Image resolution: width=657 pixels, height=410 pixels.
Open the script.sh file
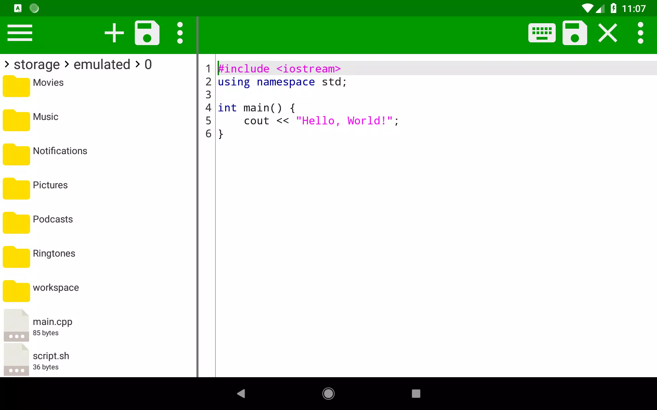point(98,359)
